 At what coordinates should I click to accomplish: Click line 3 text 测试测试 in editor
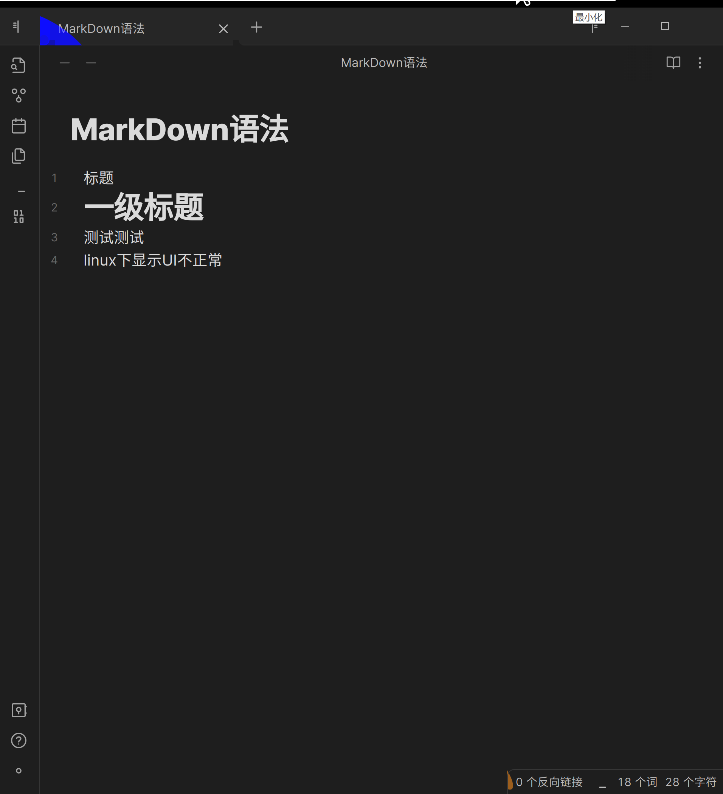coord(113,237)
